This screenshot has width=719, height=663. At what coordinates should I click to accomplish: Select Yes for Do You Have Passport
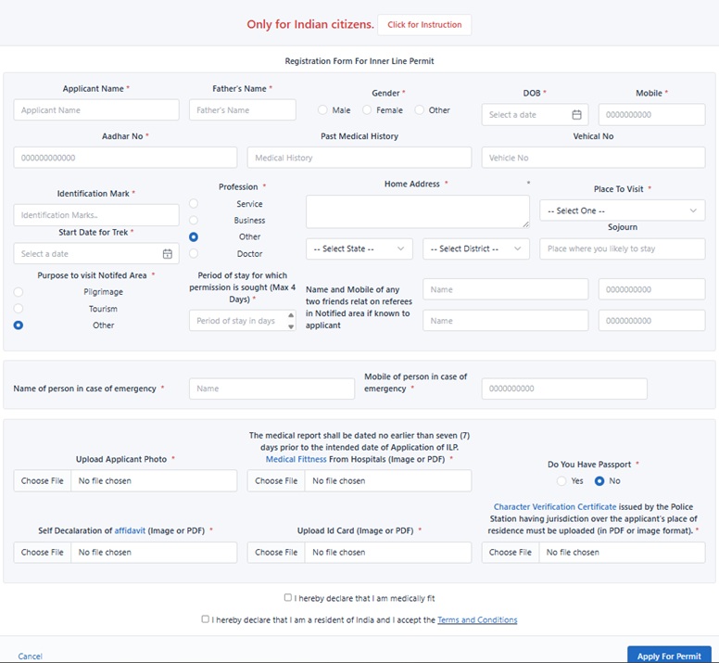tap(561, 481)
